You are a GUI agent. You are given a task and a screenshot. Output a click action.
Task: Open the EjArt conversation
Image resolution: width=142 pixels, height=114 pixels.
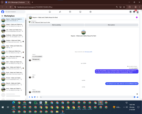tap(12, 63)
